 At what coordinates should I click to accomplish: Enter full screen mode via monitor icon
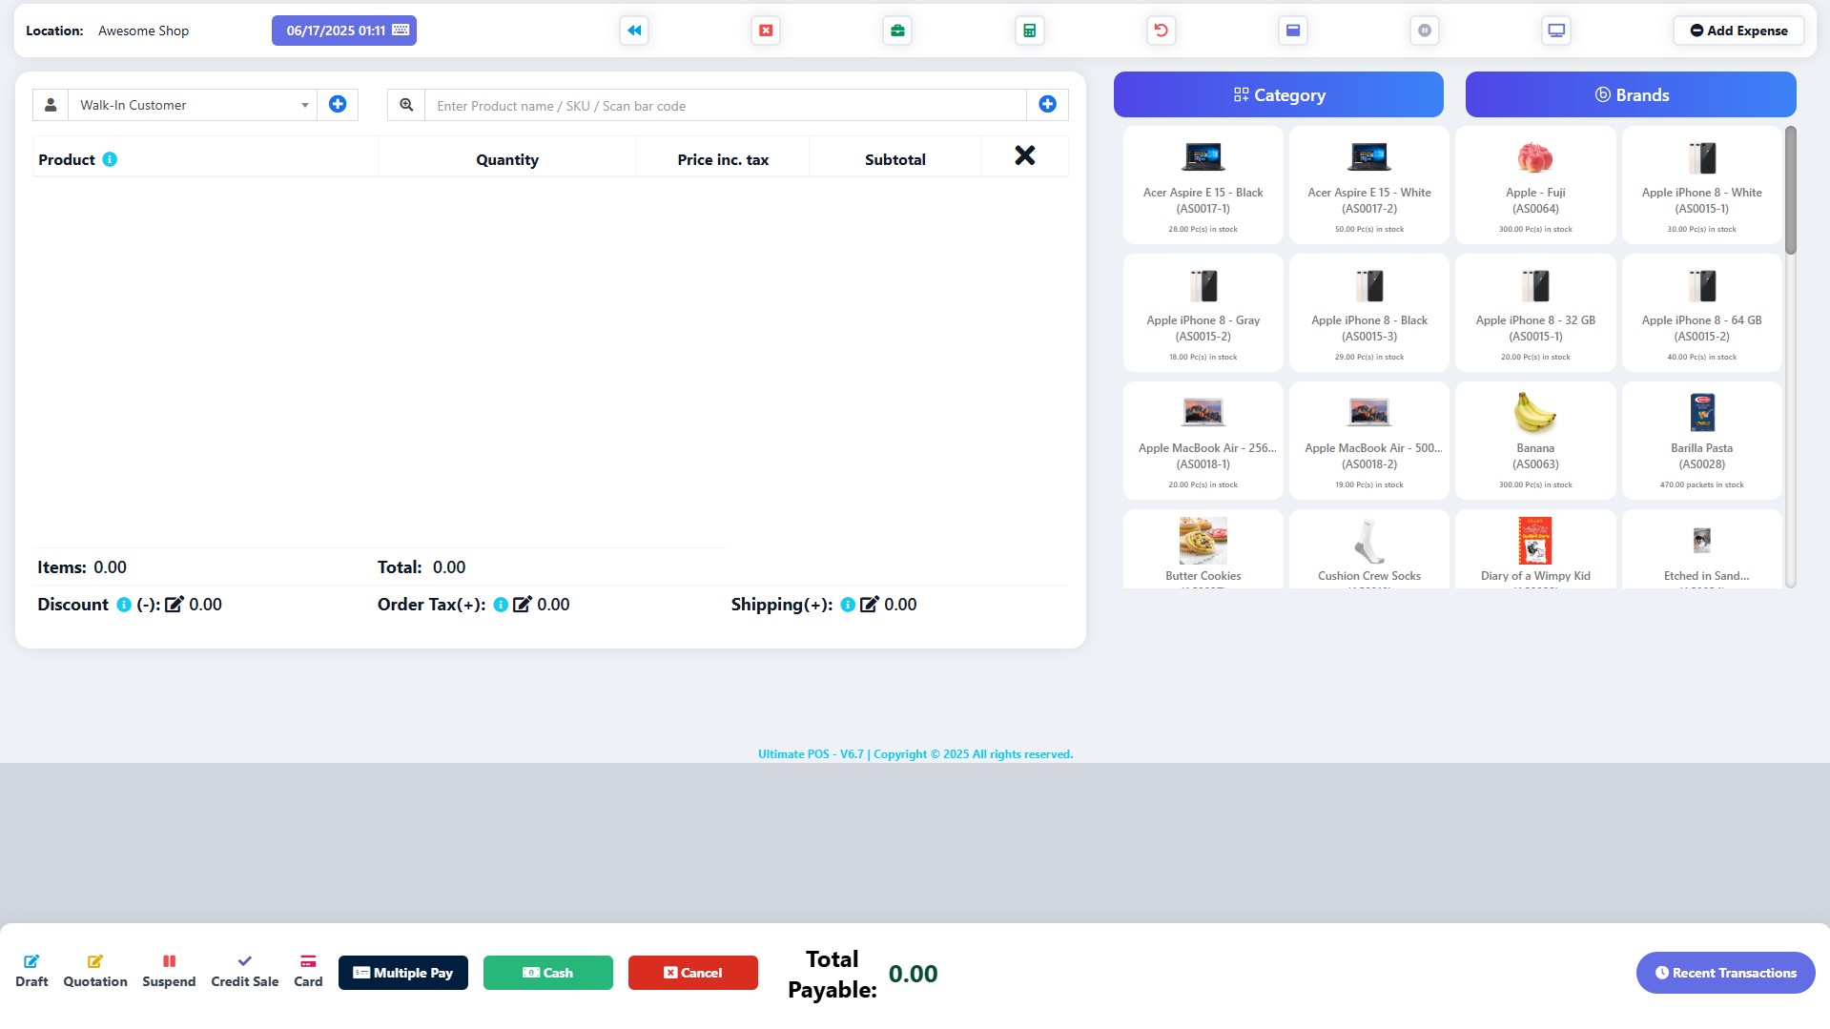coord(1555,30)
